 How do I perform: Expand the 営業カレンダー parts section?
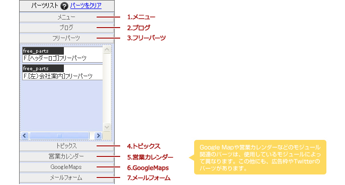coord(67,156)
